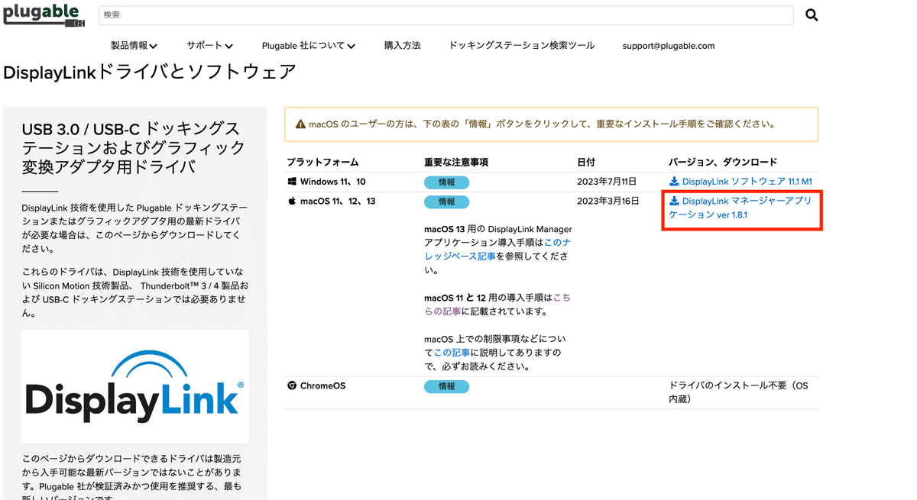Click the download icon beside DisplayLink ソフトウェア 11.1 M1
917x500 pixels.
(674, 182)
